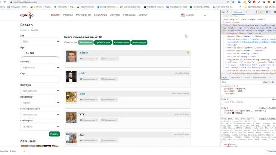
Task: Open the bookmarks overflow chevron
Action: 240,7
